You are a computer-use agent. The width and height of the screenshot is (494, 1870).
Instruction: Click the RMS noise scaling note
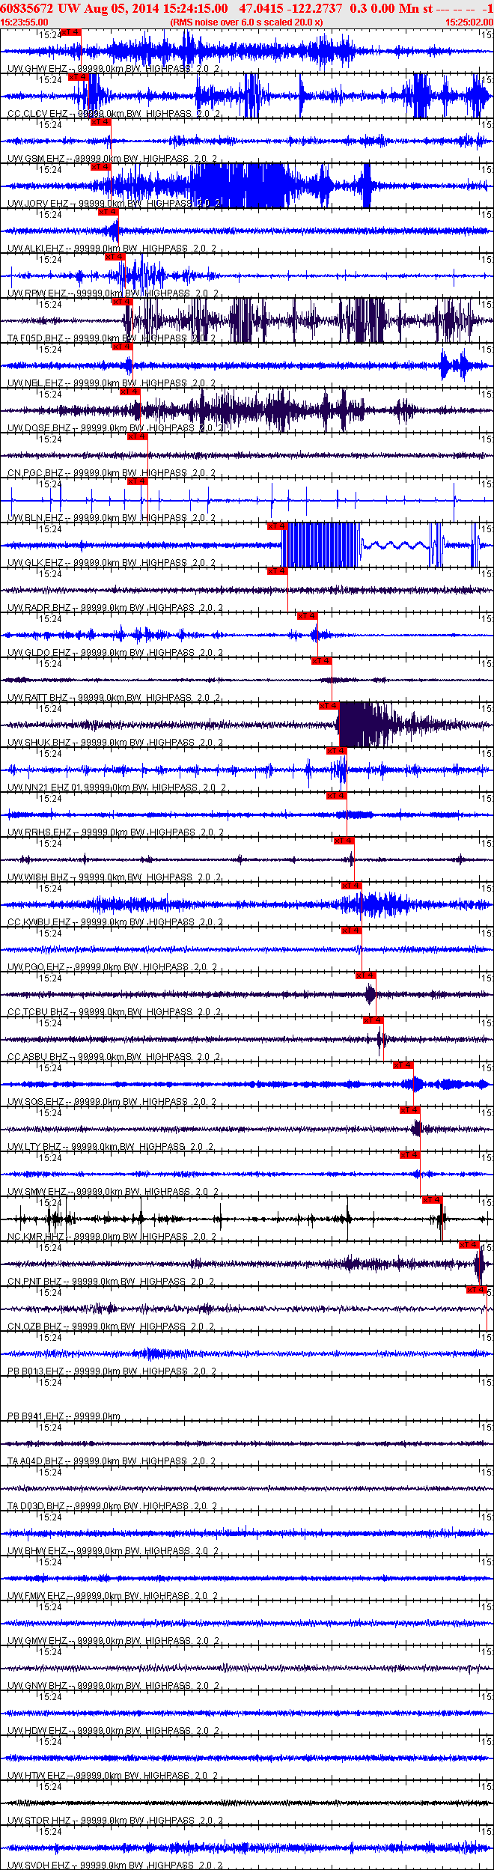point(247,22)
